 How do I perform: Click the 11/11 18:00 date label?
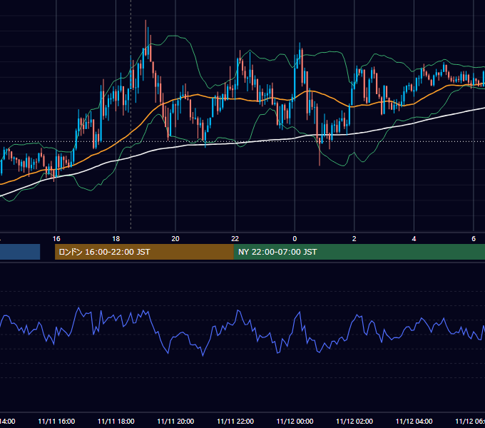click(116, 422)
